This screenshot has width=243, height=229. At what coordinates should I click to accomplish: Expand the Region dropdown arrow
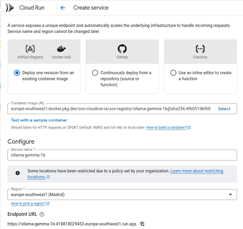[230, 195]
